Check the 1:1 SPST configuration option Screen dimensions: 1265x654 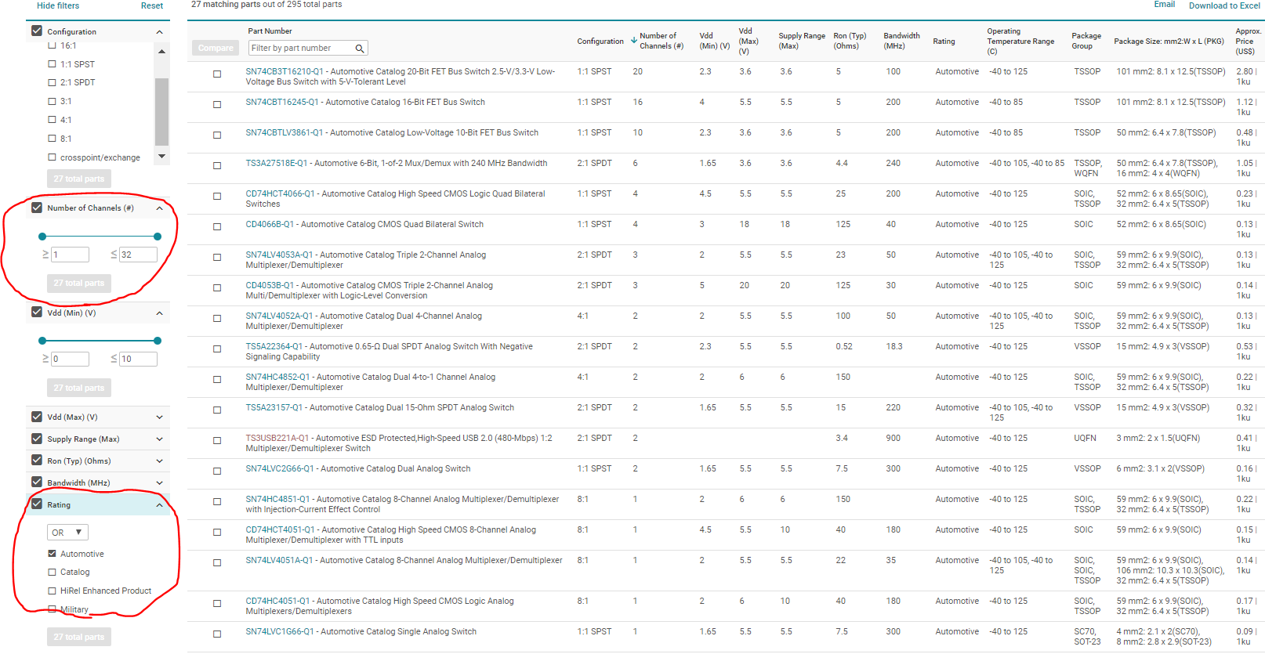point(53,64)
